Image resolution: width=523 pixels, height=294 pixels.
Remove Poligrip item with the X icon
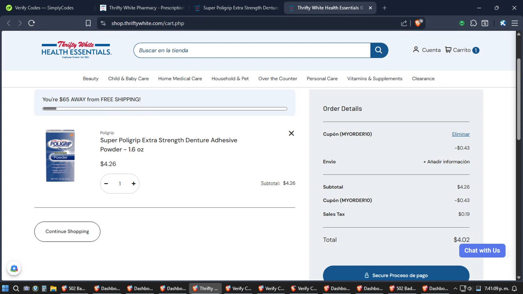[x=291, y=133]
